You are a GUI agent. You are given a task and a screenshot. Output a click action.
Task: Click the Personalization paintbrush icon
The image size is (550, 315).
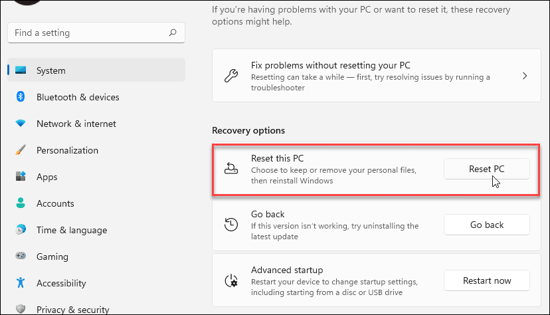tap(21, 150)
